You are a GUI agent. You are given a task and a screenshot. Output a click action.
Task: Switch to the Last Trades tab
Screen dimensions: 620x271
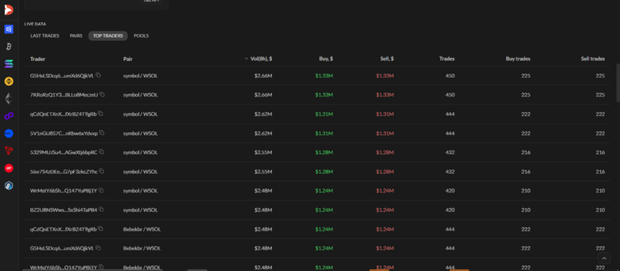tap(45, 36)
